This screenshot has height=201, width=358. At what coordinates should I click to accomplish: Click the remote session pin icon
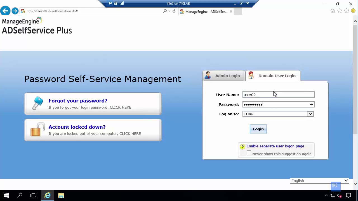coord(110,3)
